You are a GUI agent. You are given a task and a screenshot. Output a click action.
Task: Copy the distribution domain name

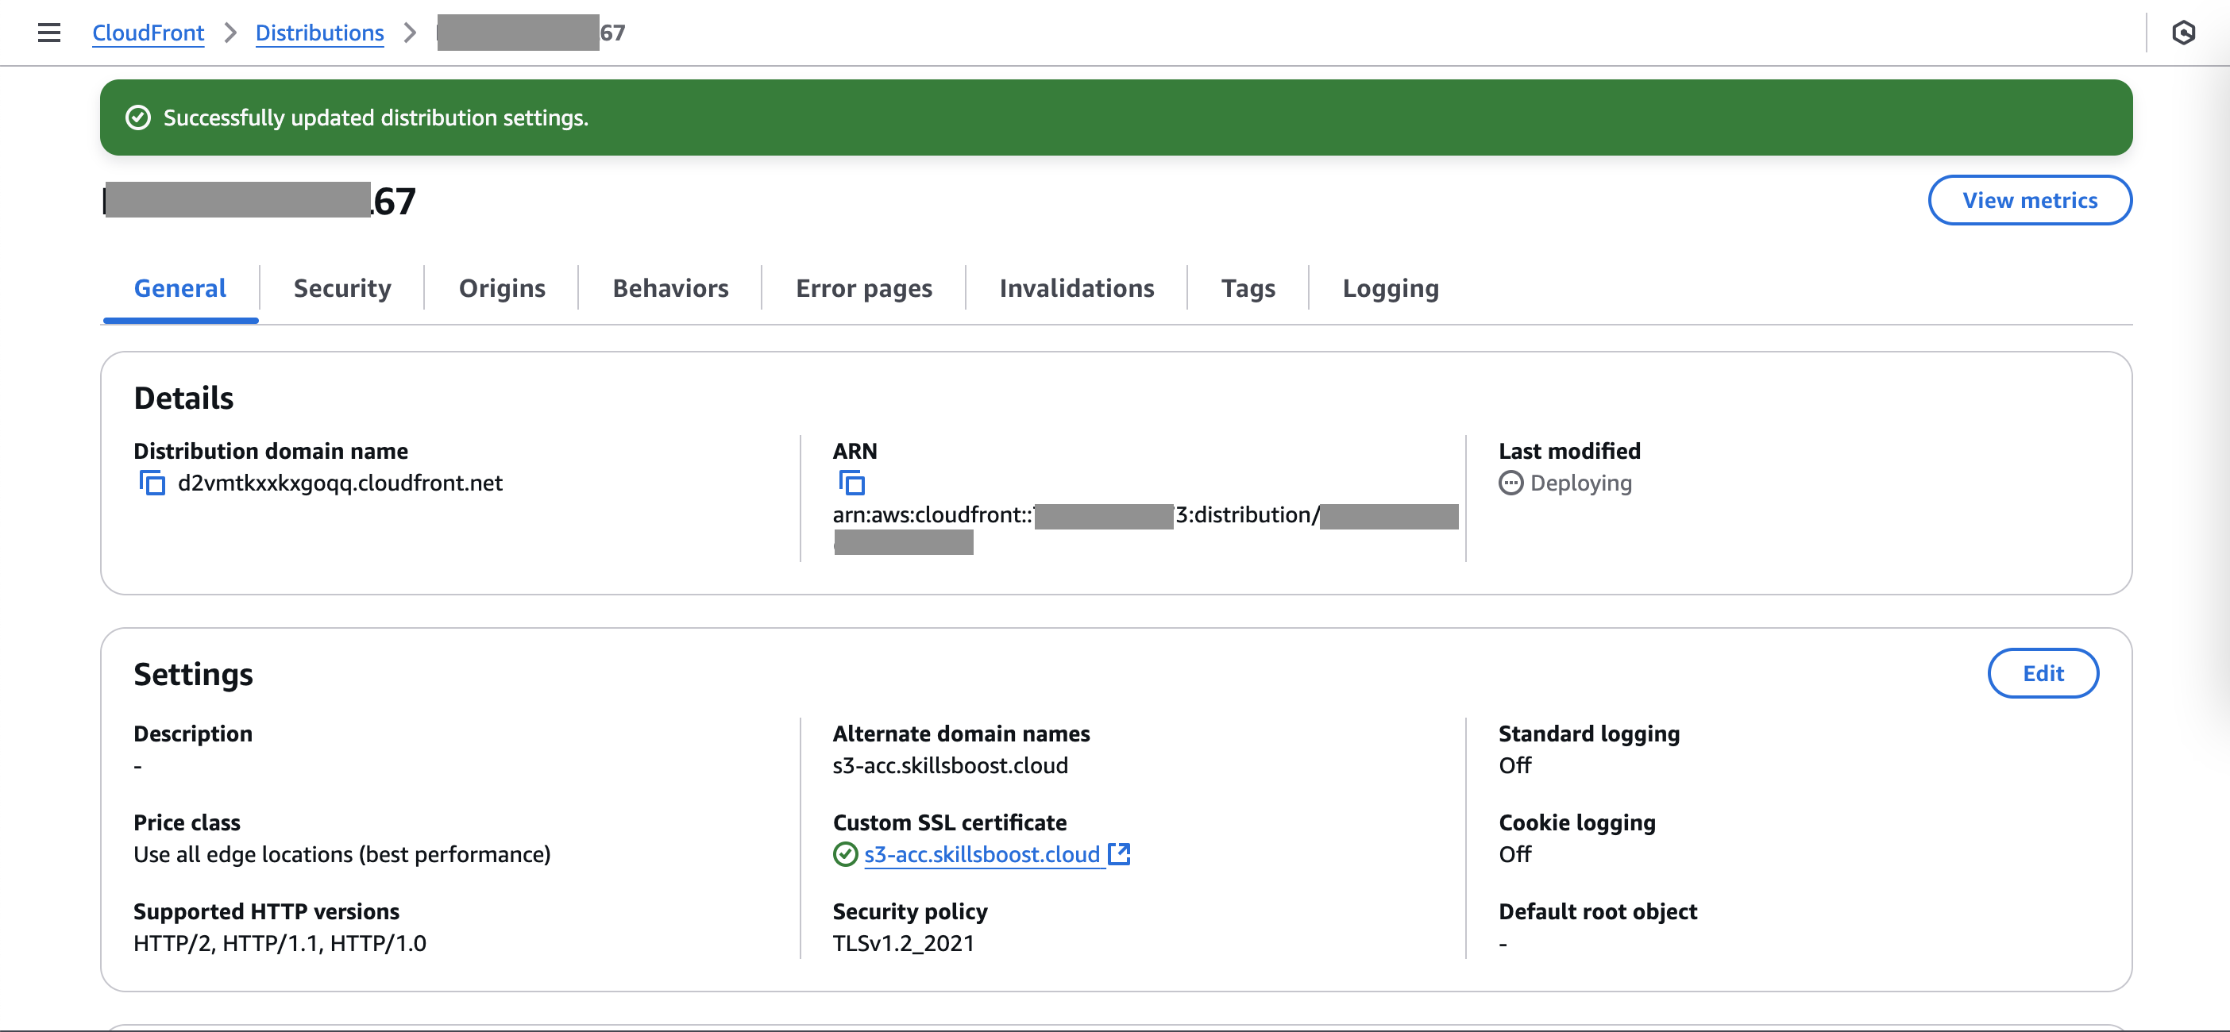152,483
